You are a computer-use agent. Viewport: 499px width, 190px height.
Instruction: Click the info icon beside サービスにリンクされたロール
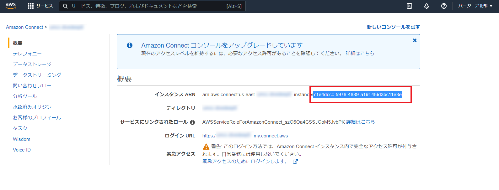tap(192, 122)
